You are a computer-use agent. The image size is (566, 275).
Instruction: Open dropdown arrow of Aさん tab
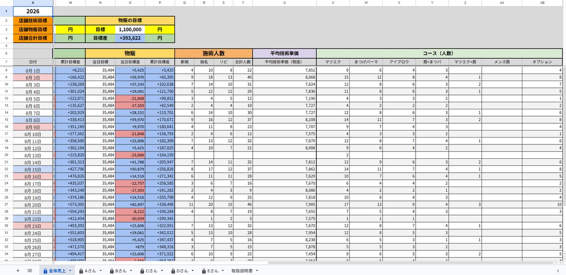point(100,271)
